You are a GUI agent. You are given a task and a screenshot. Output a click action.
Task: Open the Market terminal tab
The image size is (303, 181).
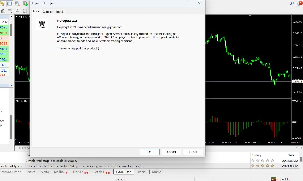pyautogui.click(x=80, y=172)
